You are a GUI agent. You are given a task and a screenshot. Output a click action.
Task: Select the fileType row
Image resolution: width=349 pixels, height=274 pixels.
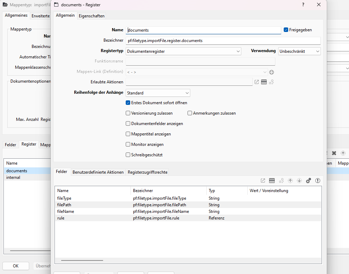click(188, 198)
